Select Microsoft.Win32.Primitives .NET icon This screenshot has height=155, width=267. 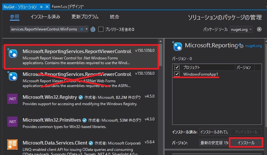tap(12, 122)
